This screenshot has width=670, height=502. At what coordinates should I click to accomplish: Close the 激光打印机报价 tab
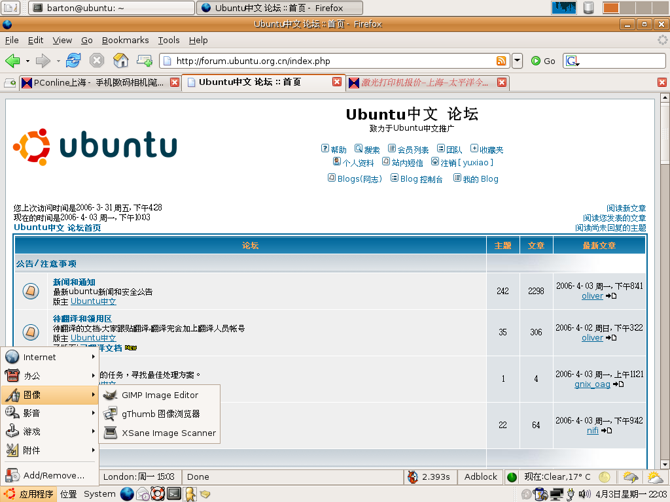click(x=502, y=82)
